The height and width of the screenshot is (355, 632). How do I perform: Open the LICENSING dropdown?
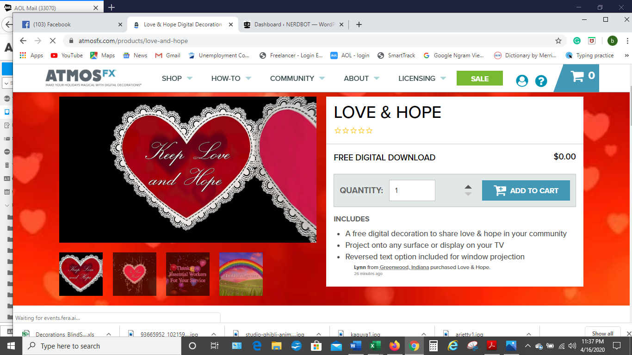click(418, 78)
